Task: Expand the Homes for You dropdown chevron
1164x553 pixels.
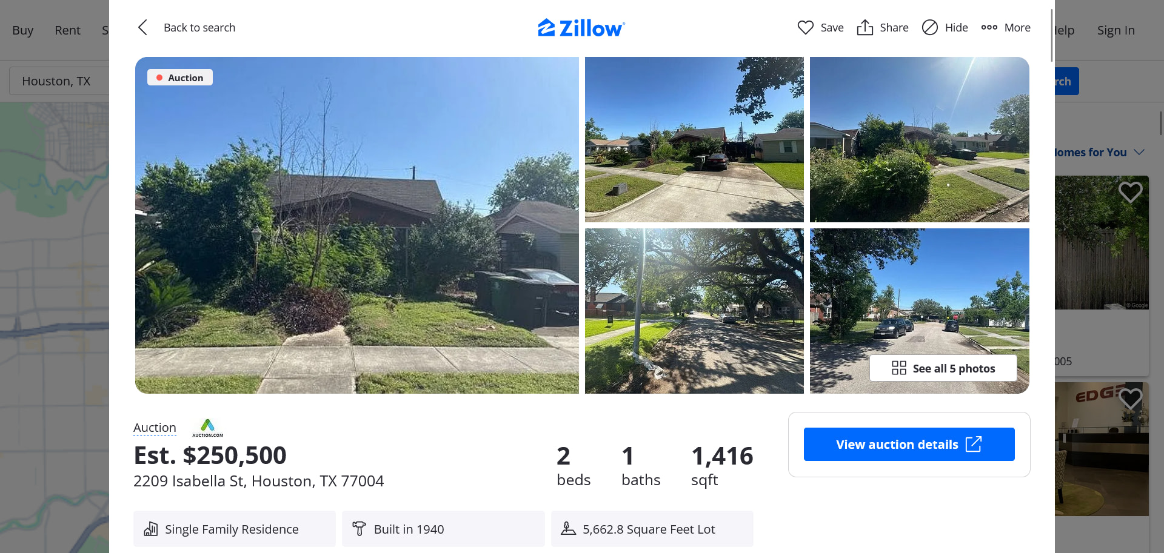Action: [x=1139, y=152]
